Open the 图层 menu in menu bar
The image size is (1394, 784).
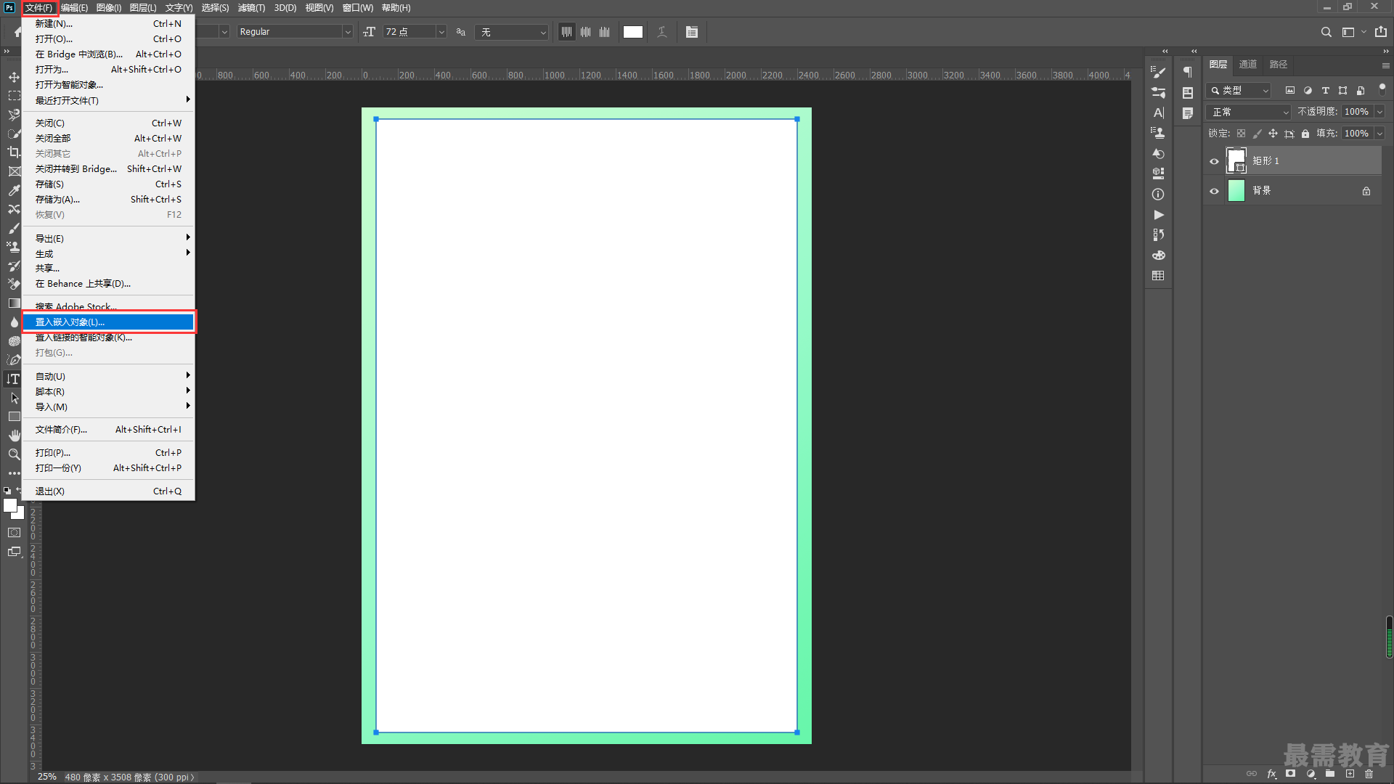(x=143, y=8)
